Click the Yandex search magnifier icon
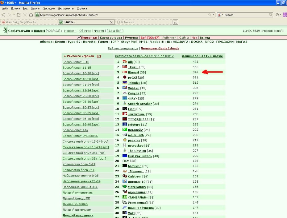This screenshot has width=287, height=218. [271, 15]
